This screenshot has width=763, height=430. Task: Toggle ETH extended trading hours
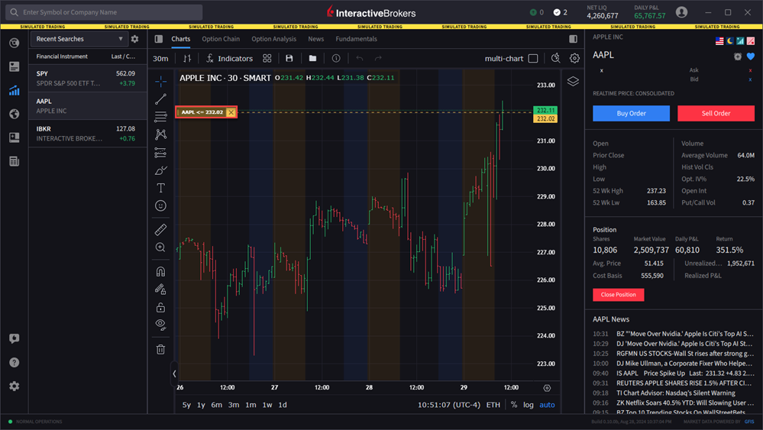(x=493, y=405)
